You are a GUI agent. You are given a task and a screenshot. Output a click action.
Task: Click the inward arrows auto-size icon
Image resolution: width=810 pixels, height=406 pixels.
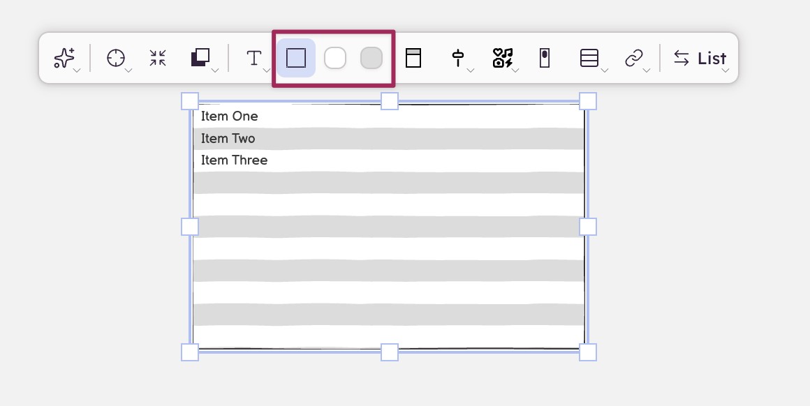pyautogui.click(x=158, y=58)
